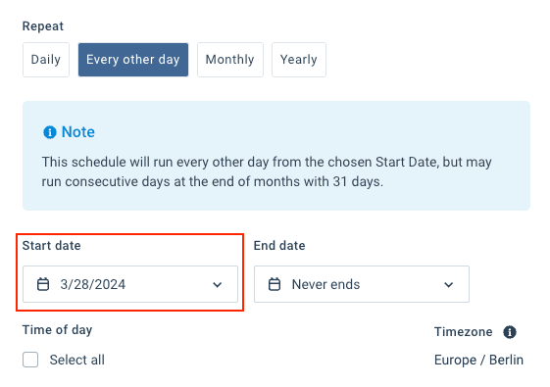Set repeat to Yearly

[x=299, y=60]
